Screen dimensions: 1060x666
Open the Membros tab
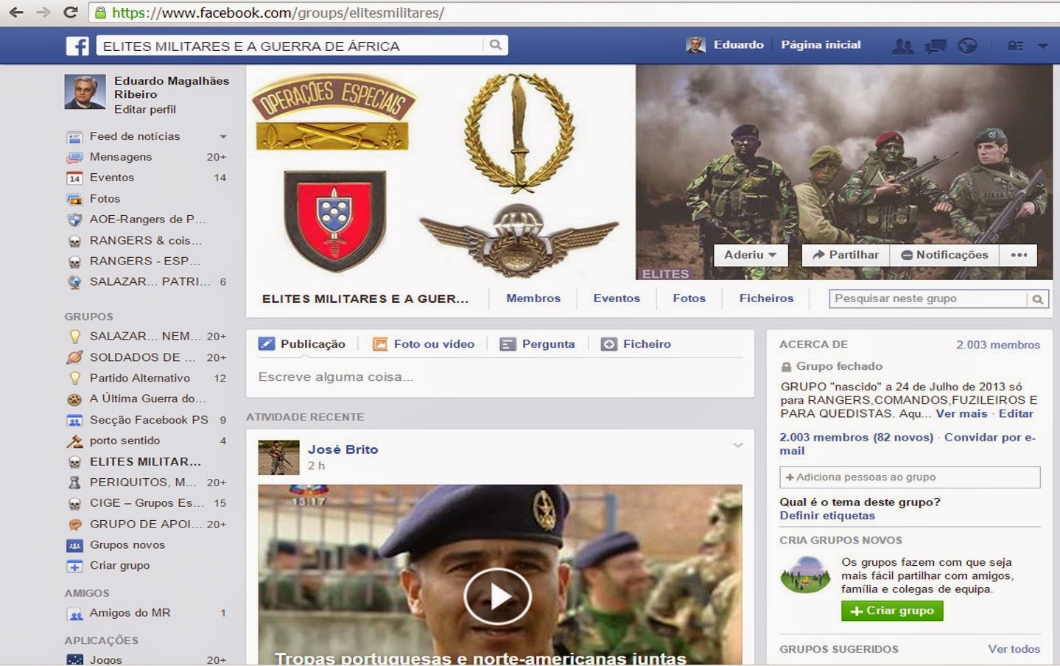click(x=533, y=298)
